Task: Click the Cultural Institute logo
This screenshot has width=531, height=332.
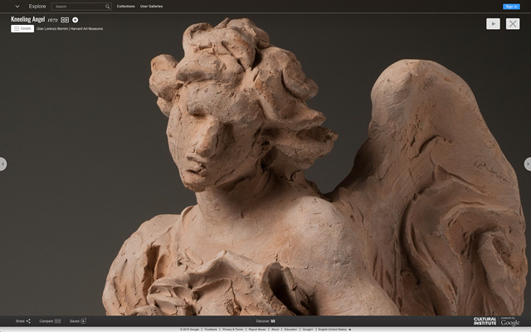Action: coord(485,321)
